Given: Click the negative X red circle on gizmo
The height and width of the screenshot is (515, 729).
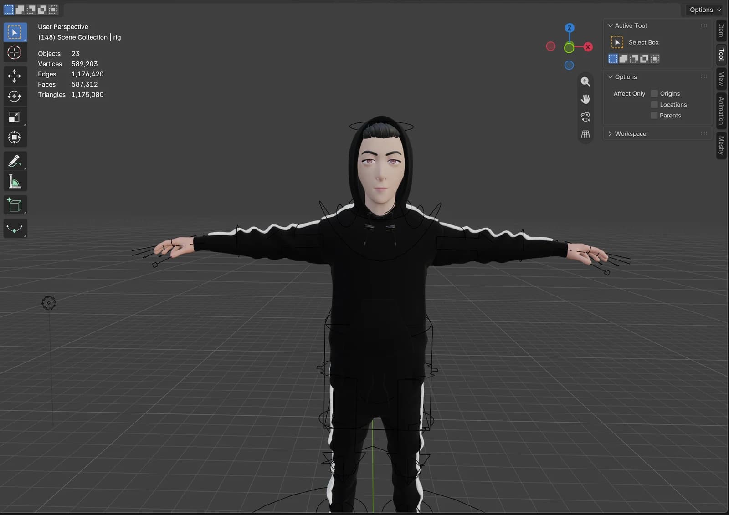Looking at the screenshot, I should click(x=550, y=46).
